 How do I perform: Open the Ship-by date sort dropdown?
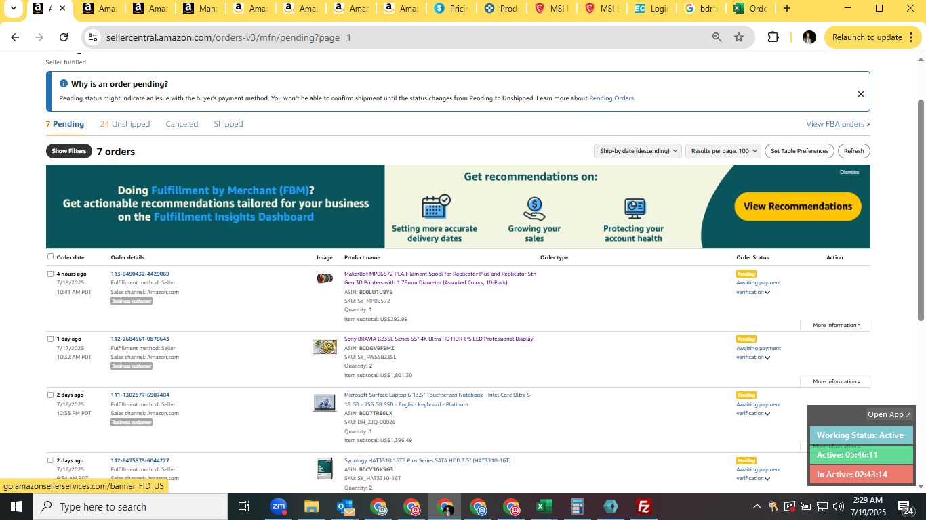(x=637, y=151)
